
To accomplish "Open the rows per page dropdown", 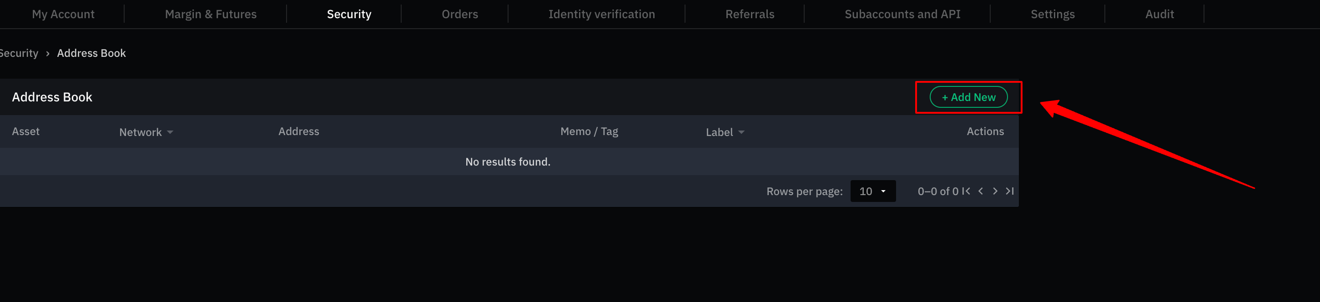I will point(873,191).
